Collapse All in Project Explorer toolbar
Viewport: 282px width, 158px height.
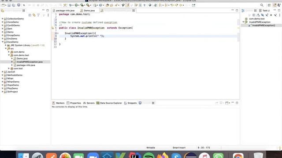point(30,15)
